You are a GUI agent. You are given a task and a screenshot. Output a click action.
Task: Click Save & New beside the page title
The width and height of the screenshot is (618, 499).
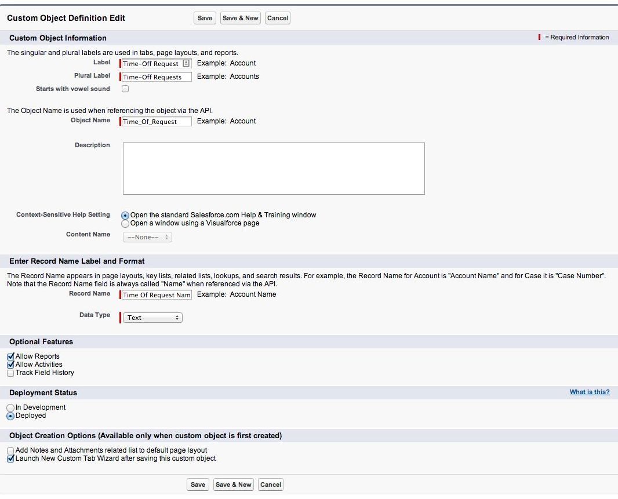pyautogui.click(x=241, y=18)
